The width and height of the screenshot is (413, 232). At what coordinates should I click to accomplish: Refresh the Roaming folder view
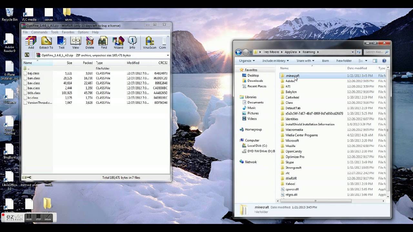358,52
